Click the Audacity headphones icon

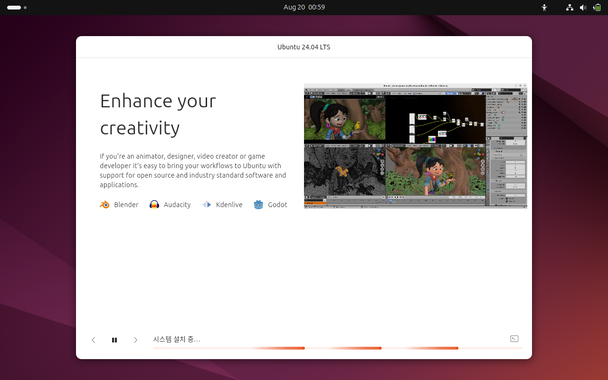pos(154,205)
